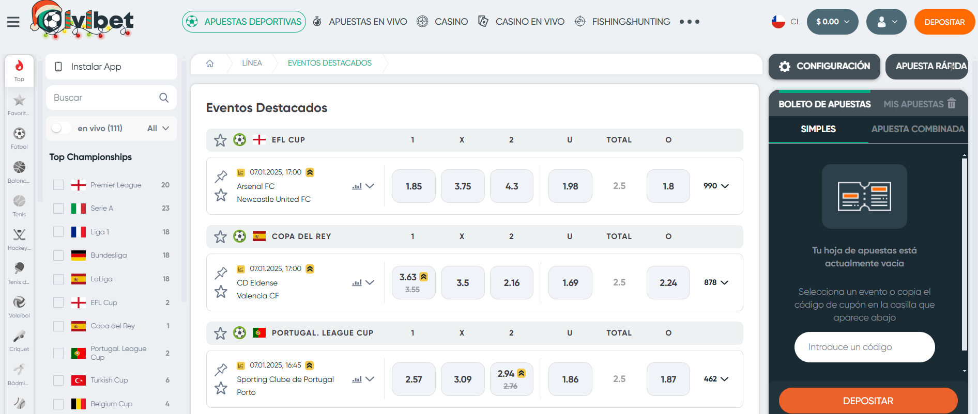Switch to Mis Apuestas tab
This screenshot has height=414, width=978.
913,104
